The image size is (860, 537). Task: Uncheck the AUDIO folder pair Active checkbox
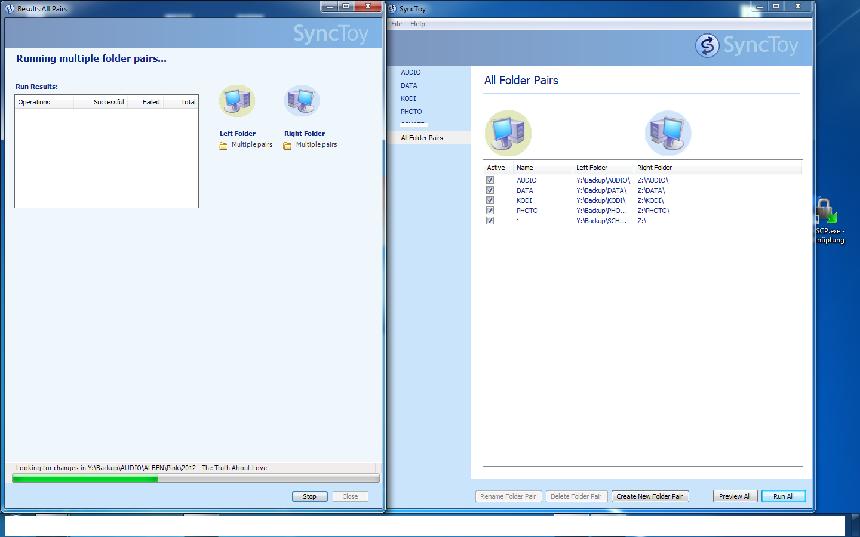pos(490,180)
